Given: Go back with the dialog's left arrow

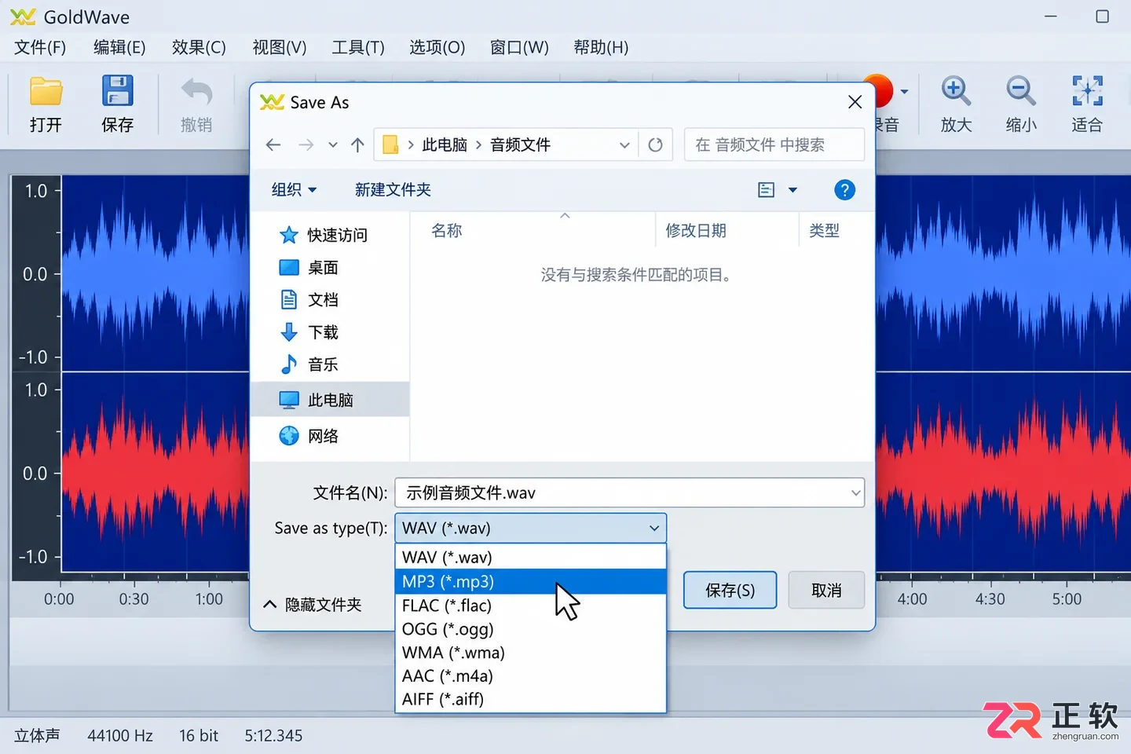Looking at the screenshot, I should [x=273, y=145].
